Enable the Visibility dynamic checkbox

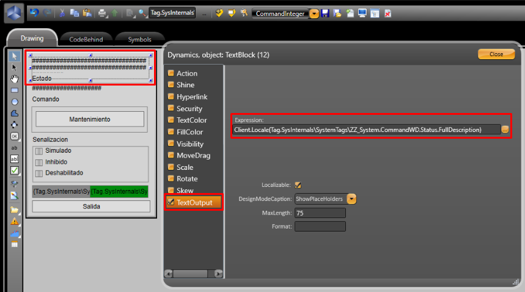[171, 144]
